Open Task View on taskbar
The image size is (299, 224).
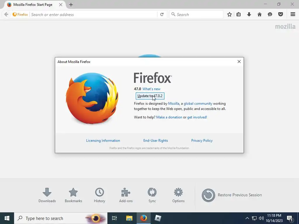pyautogui.click(x=114, y=218)
